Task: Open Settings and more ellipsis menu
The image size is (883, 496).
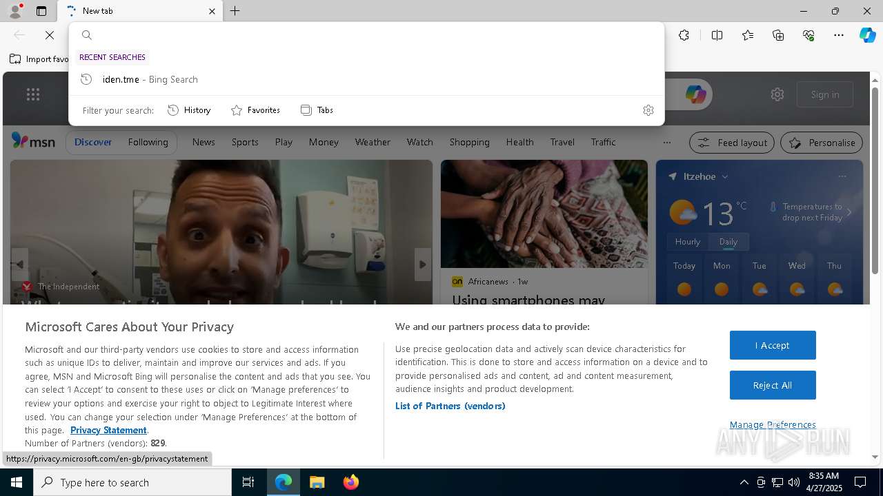Action: click(x=839, y=35)
